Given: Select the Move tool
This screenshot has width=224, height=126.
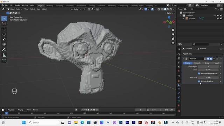Looking at the screenshot, I should tap(4, 29).
